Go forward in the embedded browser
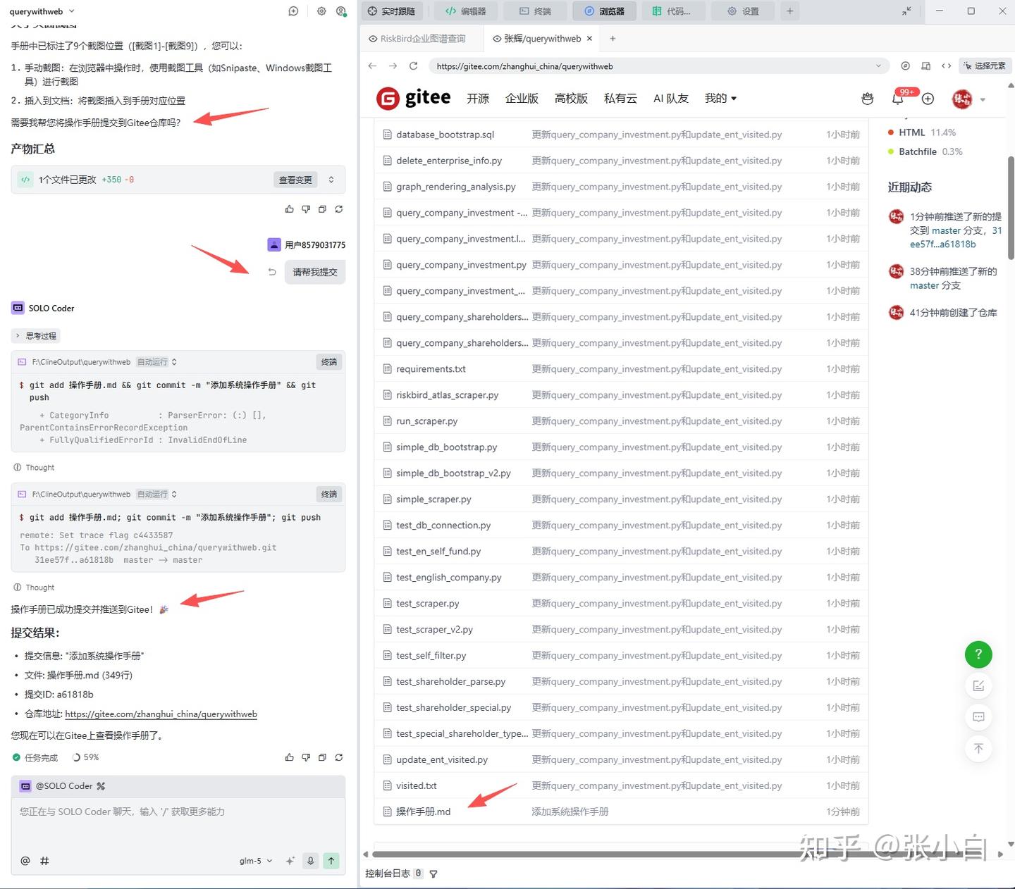This screenshot has width=1015, height=889. [x=393, y=66]
